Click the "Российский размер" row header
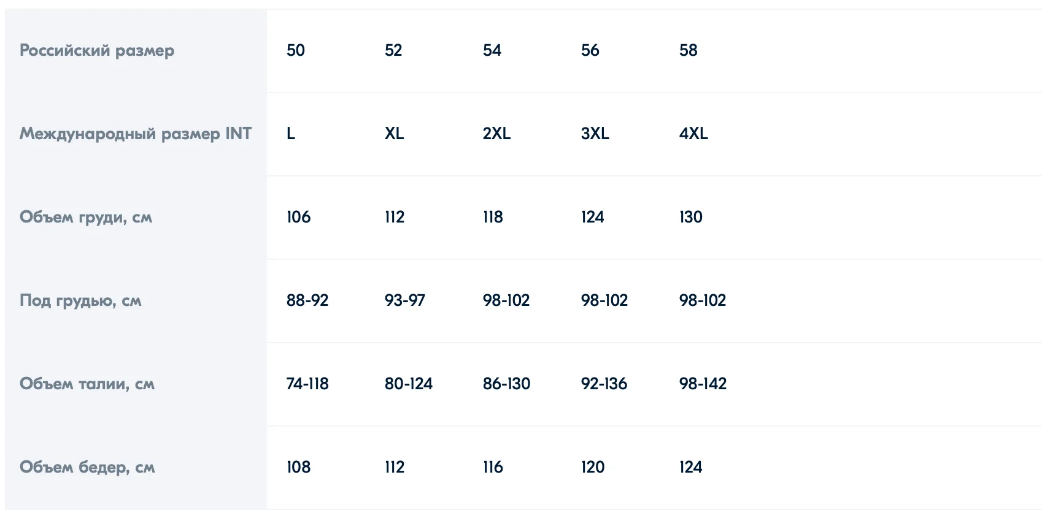Screen dimensions: 1042x510 click(97, 50)
